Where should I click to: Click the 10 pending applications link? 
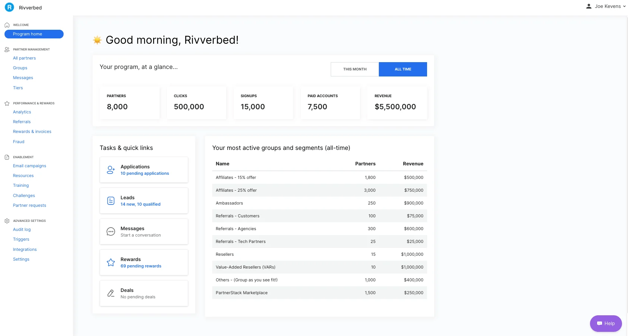(144, 173)
